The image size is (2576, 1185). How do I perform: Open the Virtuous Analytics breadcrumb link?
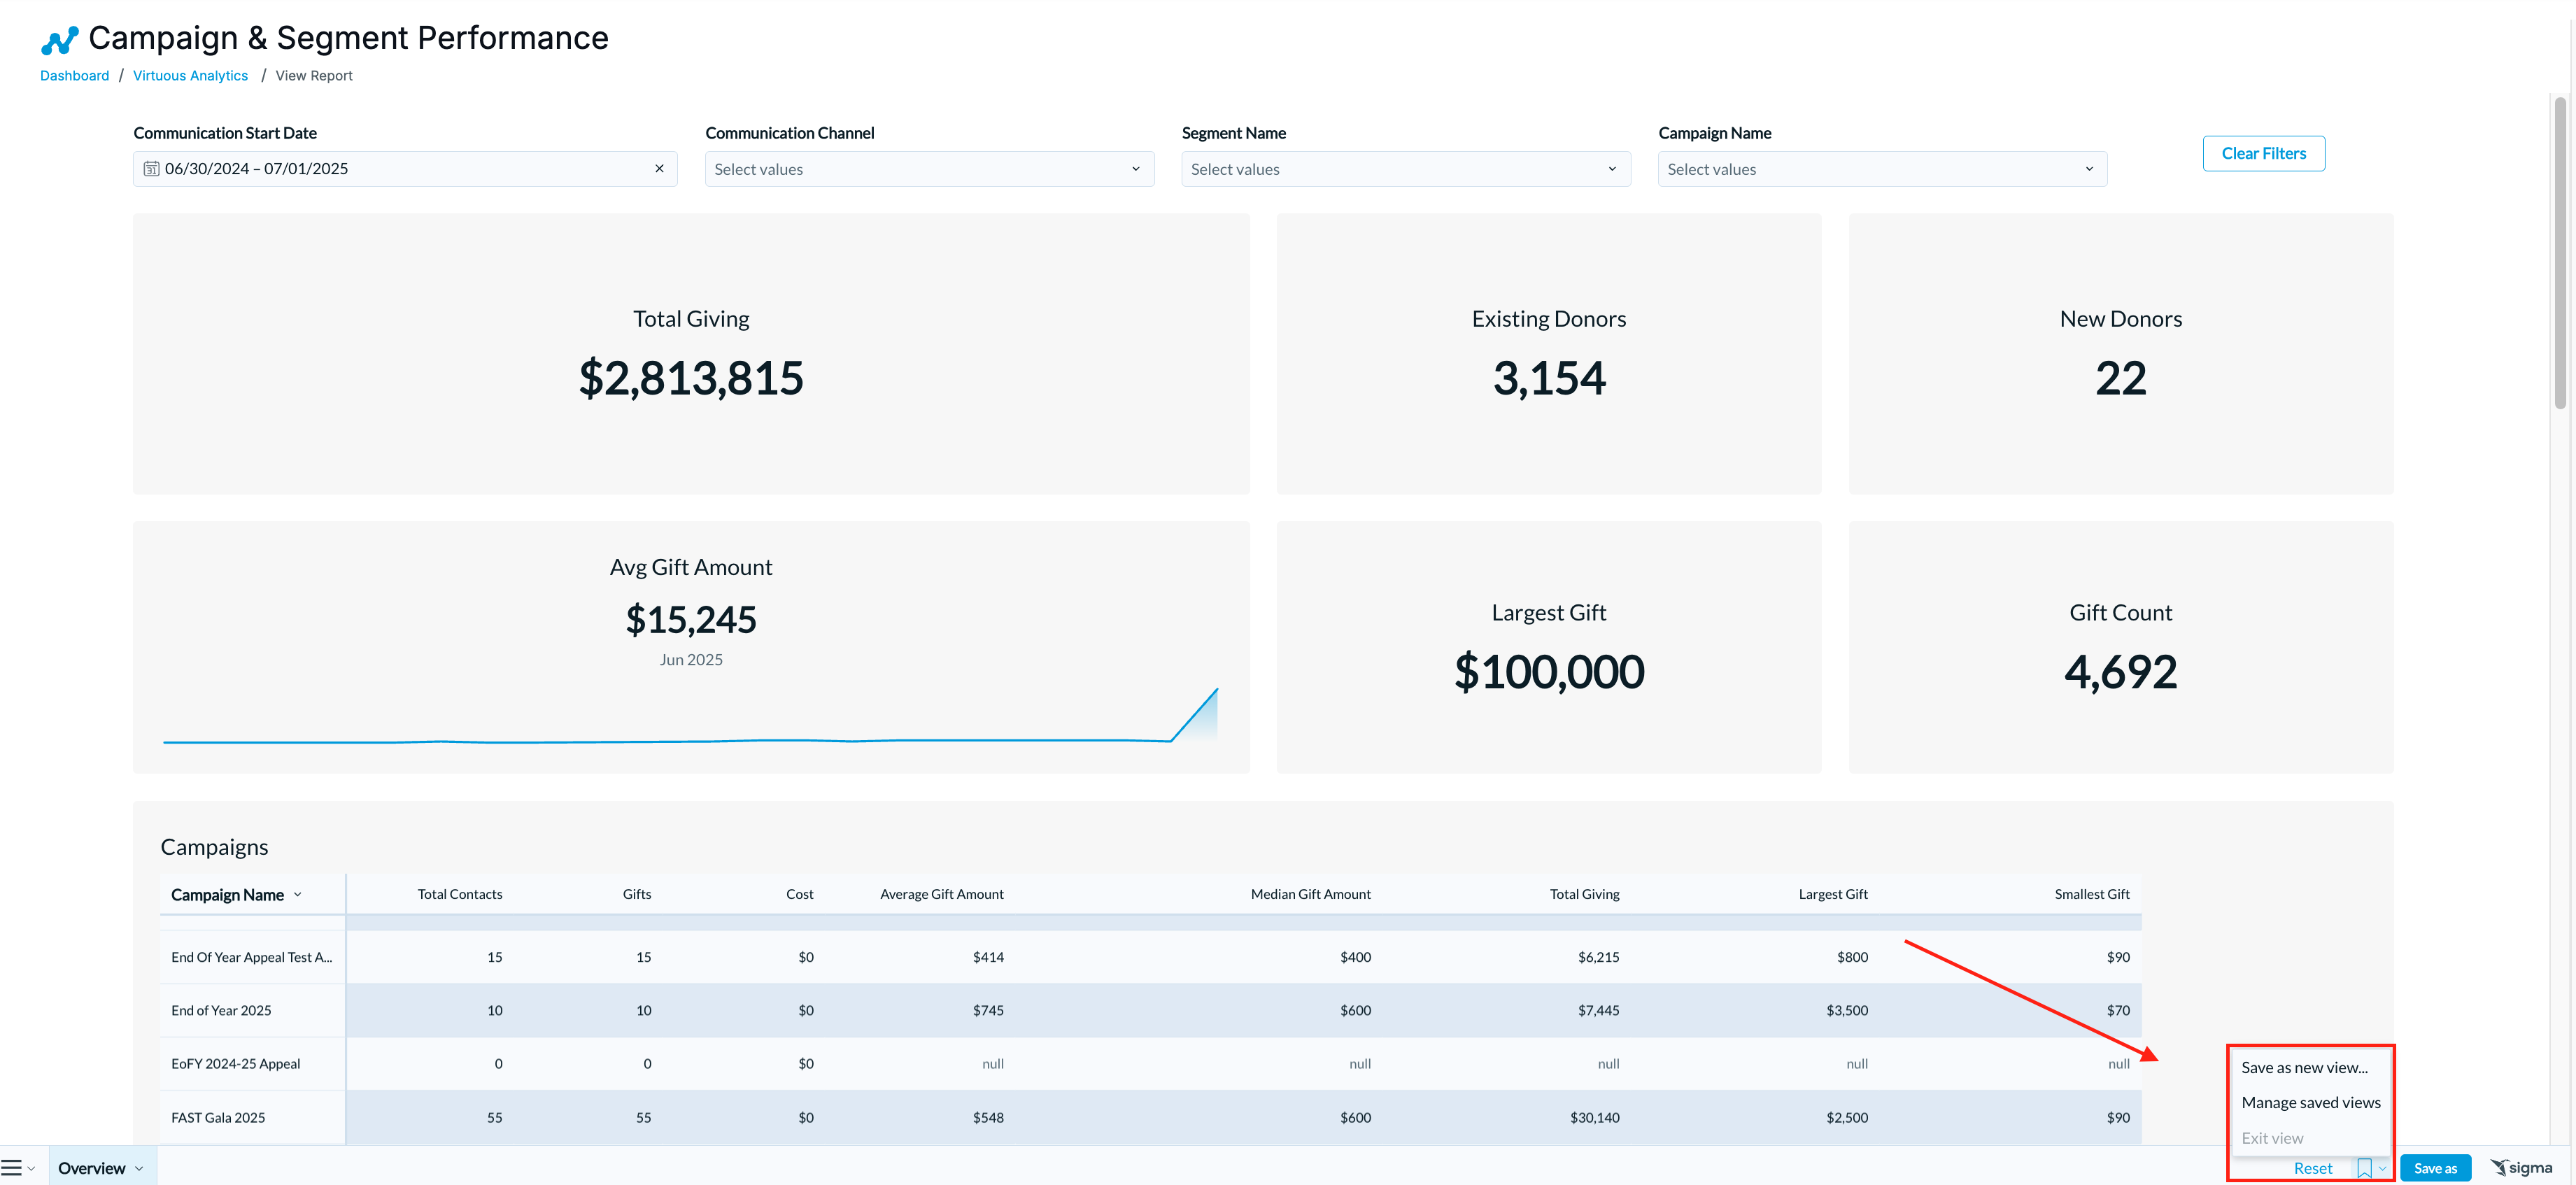[x=190, y=75]
